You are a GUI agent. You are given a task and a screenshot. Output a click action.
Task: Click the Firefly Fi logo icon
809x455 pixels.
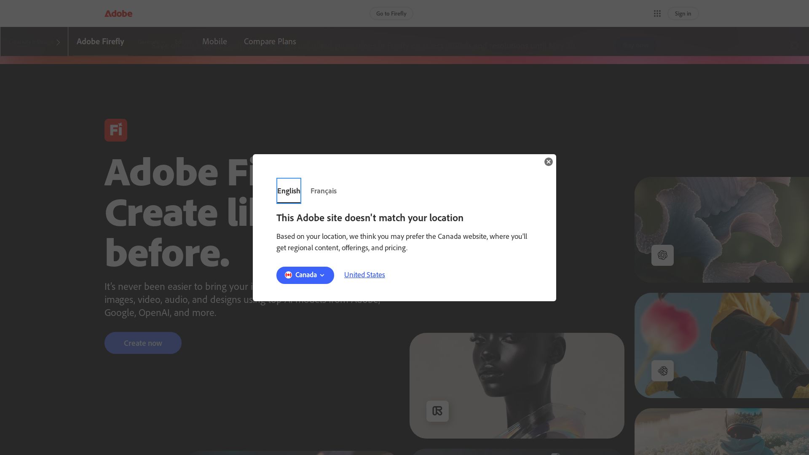click(115, 130)
